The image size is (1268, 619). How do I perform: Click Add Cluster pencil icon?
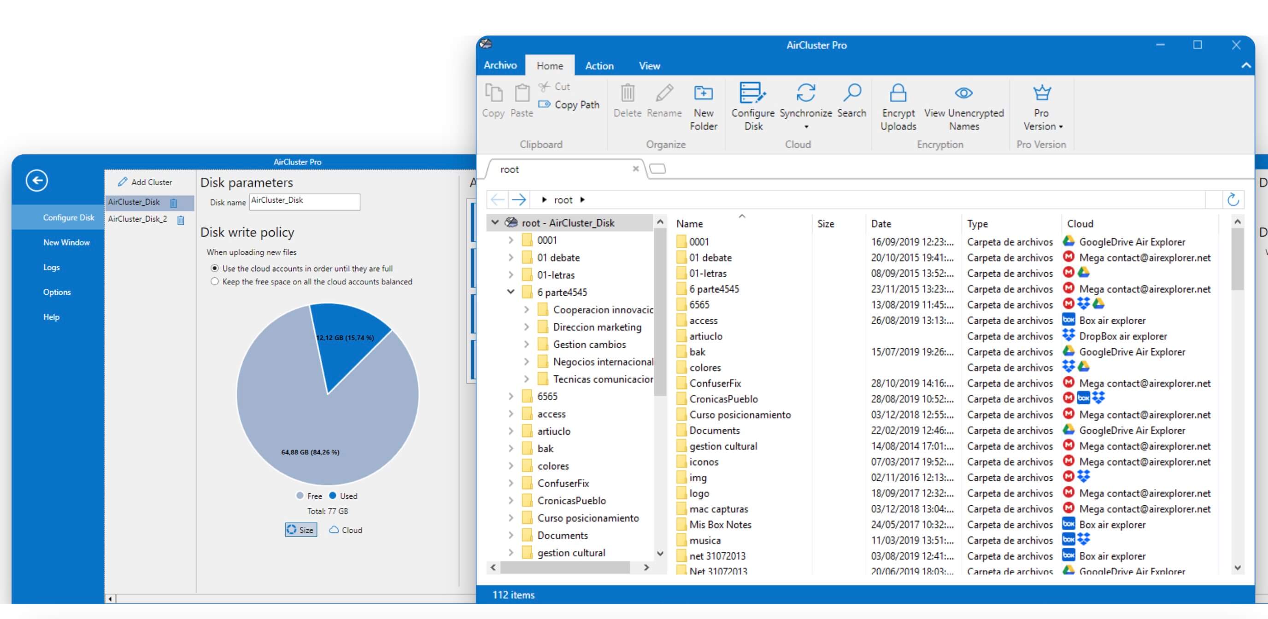pyautogui.click(x=123, y=182)
